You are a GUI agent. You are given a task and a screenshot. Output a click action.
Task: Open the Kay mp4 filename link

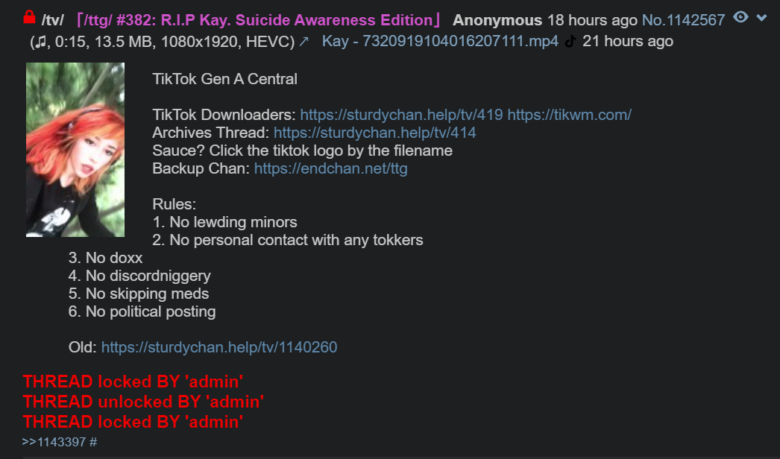coord(440,41)
